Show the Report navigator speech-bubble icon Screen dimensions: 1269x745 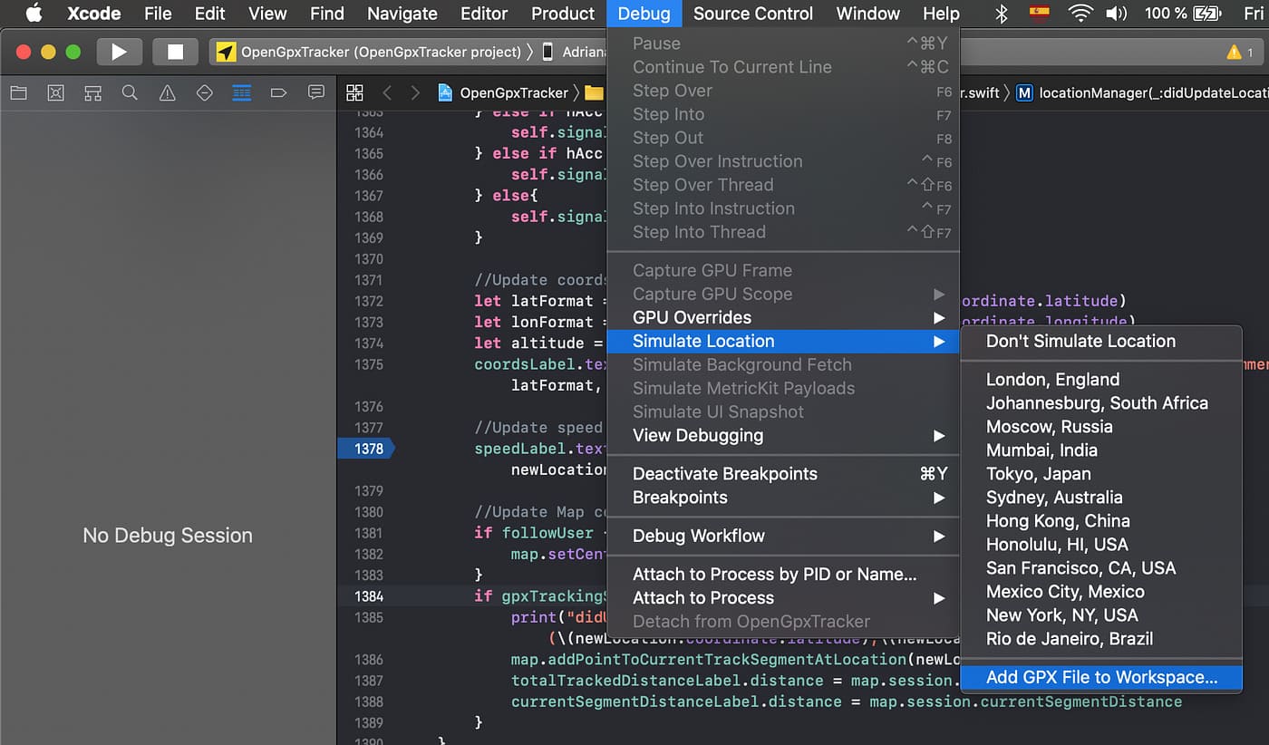pos(315,92)
